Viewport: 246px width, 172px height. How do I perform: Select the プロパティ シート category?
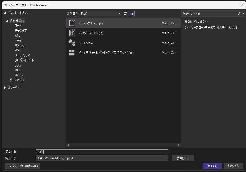[x=24, y=60]
